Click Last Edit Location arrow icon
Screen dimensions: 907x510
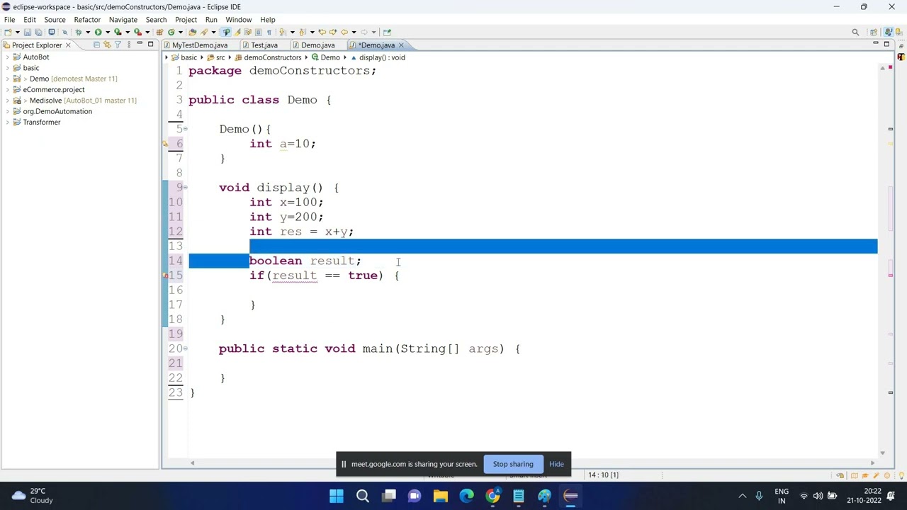322,32
